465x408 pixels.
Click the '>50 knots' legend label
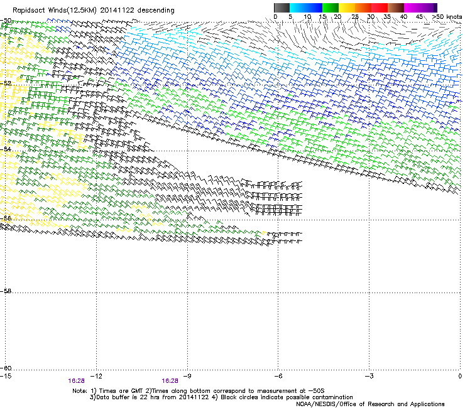447,17
